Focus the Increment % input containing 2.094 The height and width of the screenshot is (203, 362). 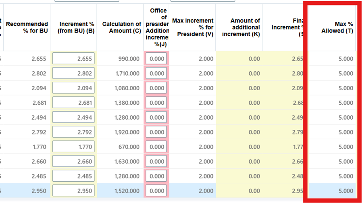[x=73, y=88]
